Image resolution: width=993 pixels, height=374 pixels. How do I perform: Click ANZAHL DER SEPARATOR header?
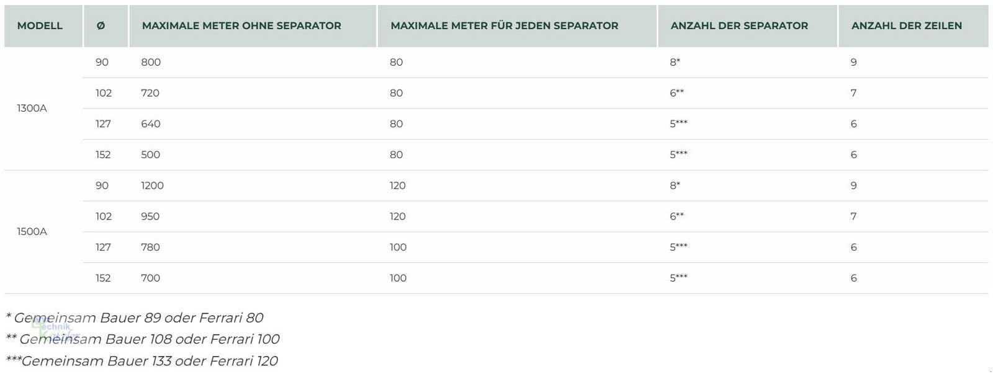(x=739, y=26)
